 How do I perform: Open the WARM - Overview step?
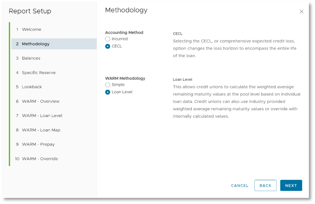point(54,101)
